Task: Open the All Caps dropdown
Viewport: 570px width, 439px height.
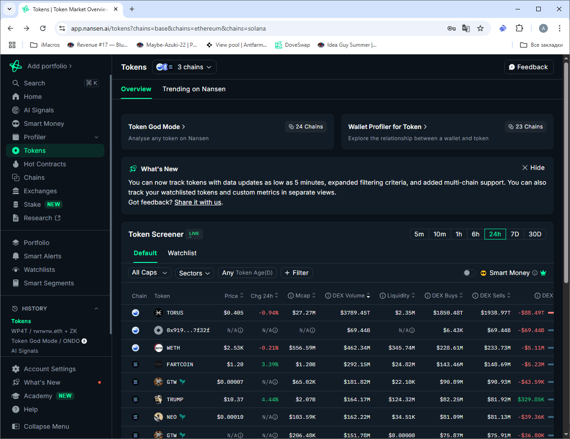Action: coord(149,273)
